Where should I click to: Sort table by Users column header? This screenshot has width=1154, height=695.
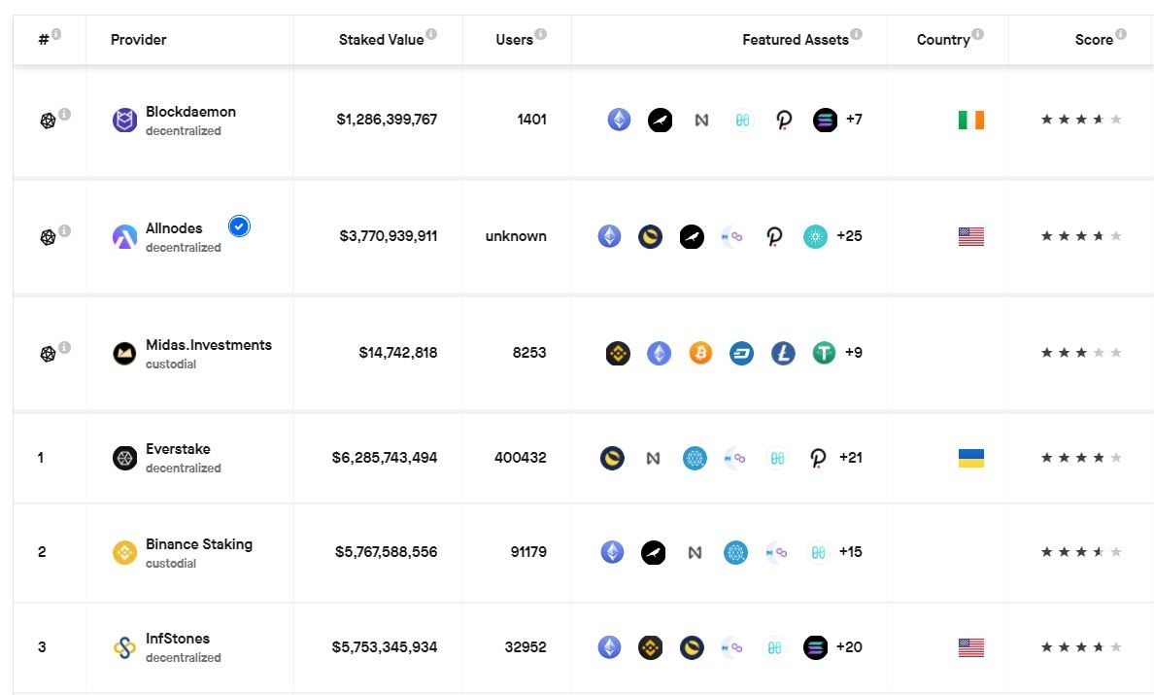pyautogui.click(x=515, y=40)
